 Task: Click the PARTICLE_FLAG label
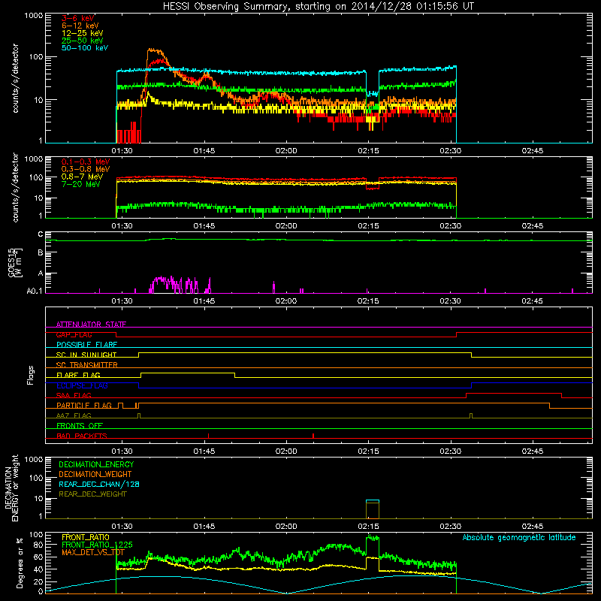84,405
